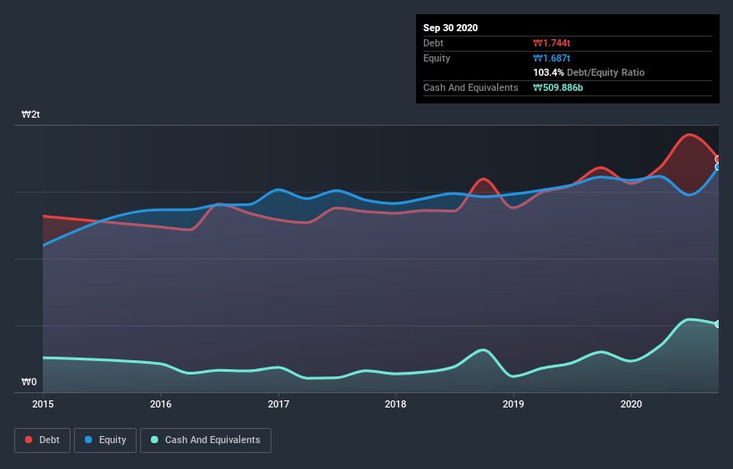The width and height of the screenshot is (733, 469).
Task: Click the 103.4% Debt/Equity Ratio text
Action: (589, 72)
